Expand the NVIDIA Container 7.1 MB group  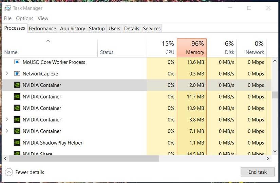[7, 131]
